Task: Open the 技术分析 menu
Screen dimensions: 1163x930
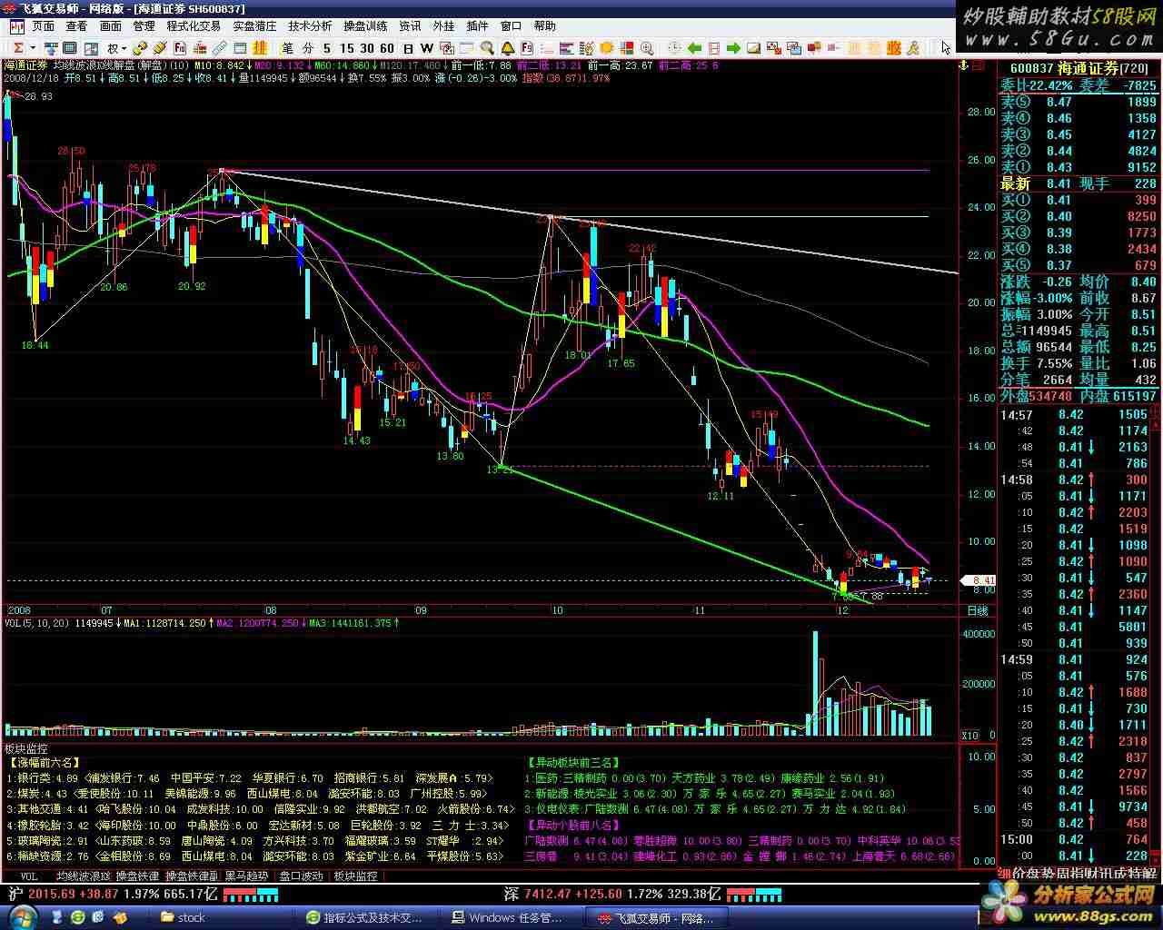Action: (x=310, y=26)
